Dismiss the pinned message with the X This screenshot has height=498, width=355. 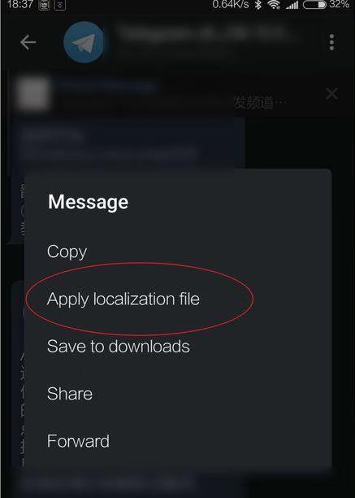click(331, 94)
